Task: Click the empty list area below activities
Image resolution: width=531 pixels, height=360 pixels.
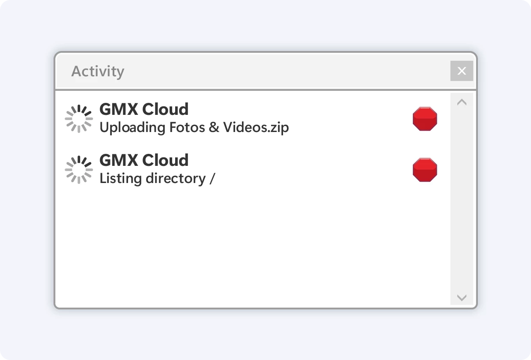Action: click(253, 249)
